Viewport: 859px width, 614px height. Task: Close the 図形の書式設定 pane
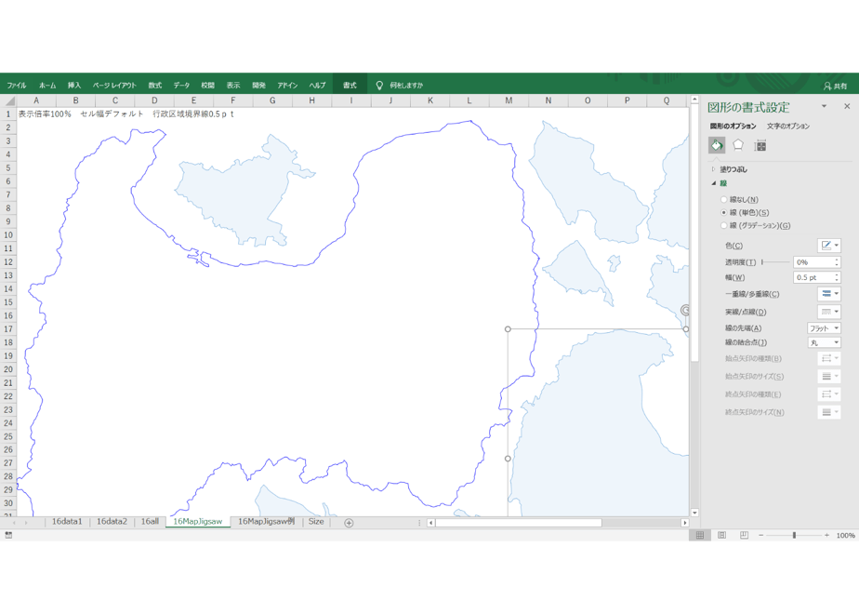tap(847, 106)
